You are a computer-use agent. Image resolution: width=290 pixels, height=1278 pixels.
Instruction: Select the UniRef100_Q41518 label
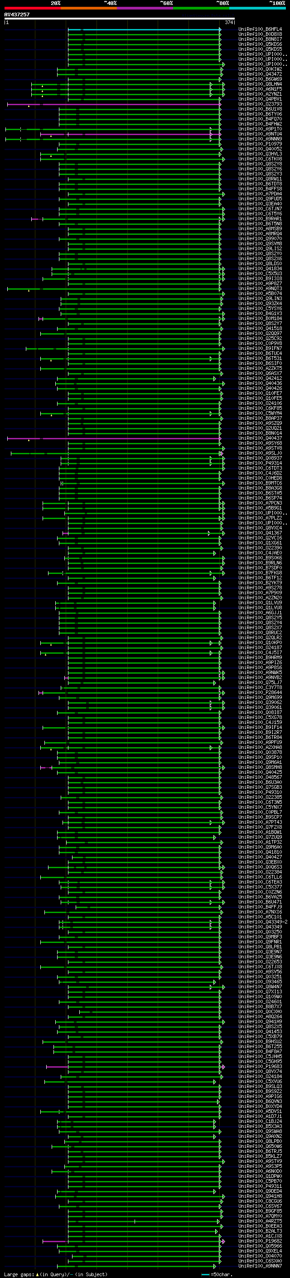260,328
